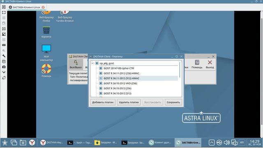Switch to the Загрузки - M... taskbar window

[106, 143]
